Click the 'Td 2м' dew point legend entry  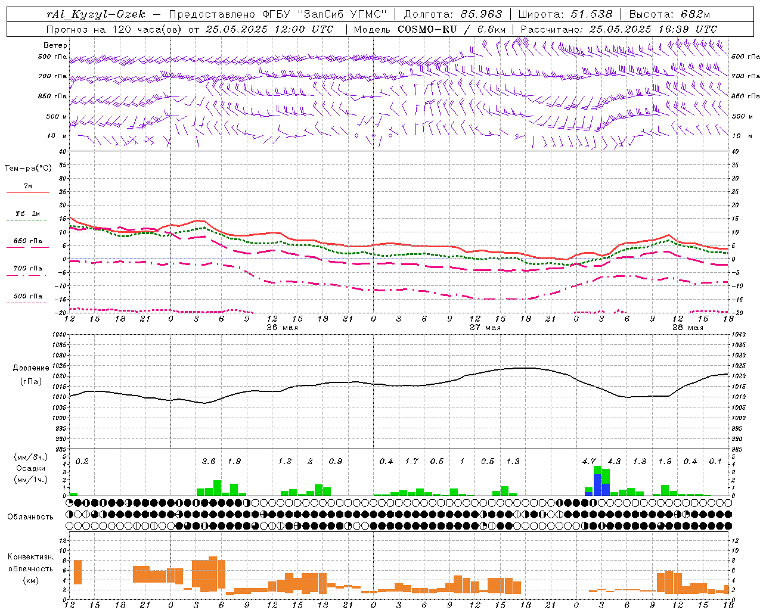28,213
